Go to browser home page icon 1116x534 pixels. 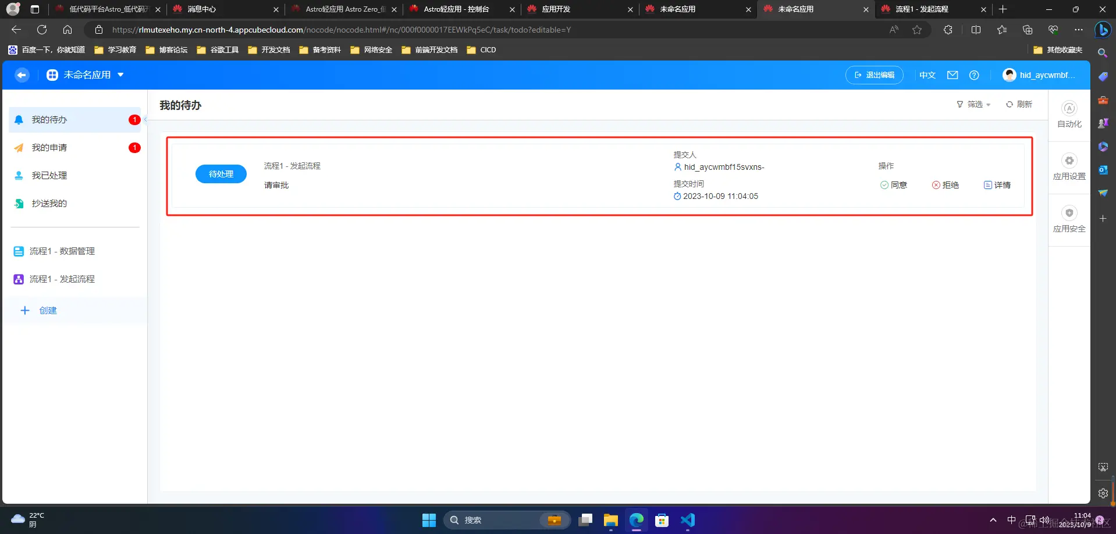pyautogui.click(x=67, y=30)
